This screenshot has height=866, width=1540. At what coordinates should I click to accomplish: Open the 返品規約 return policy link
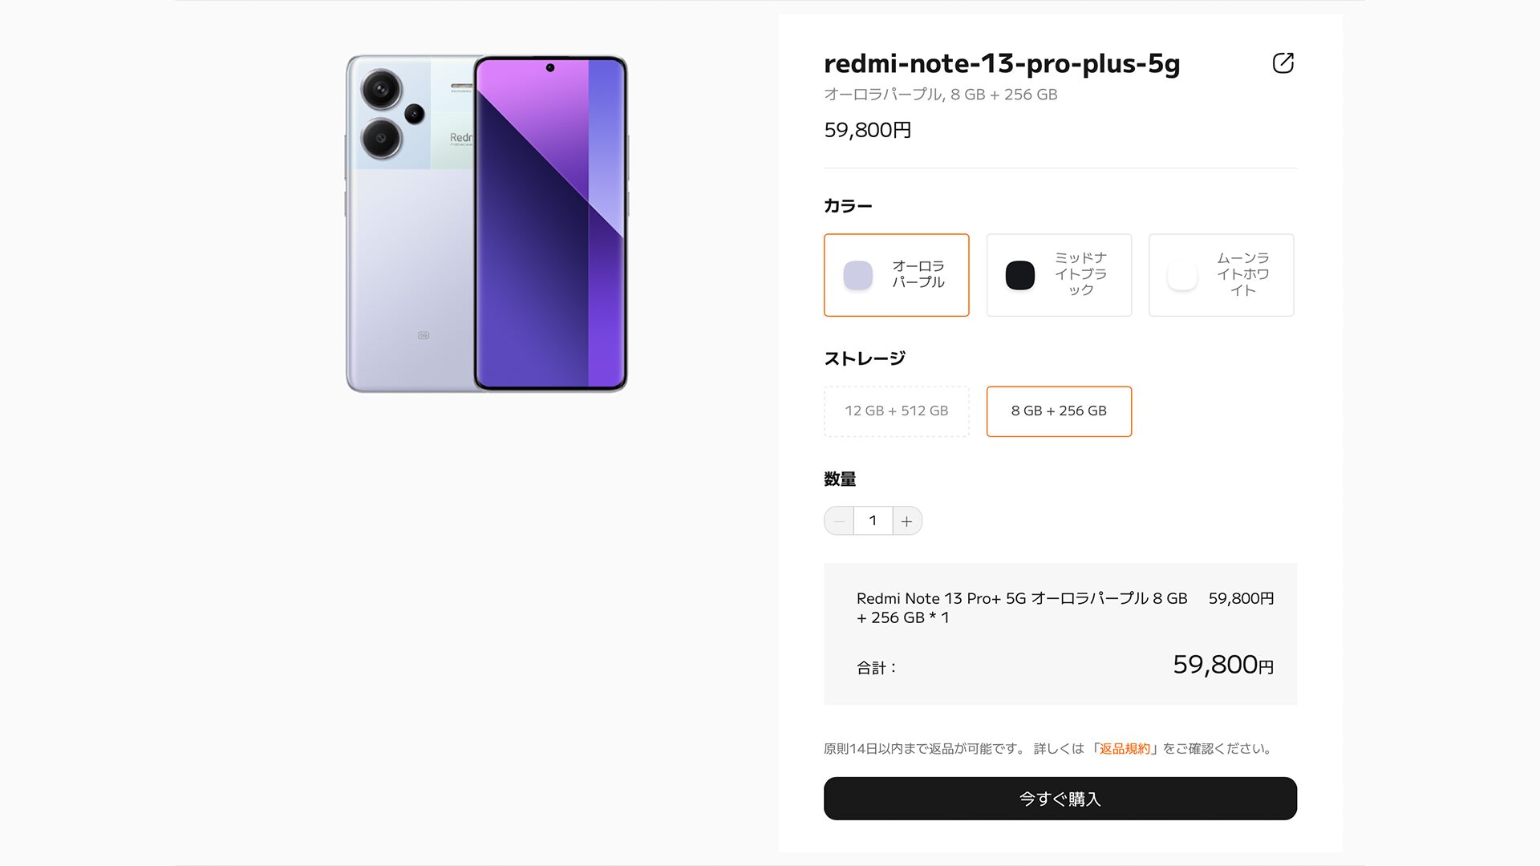1125,749
